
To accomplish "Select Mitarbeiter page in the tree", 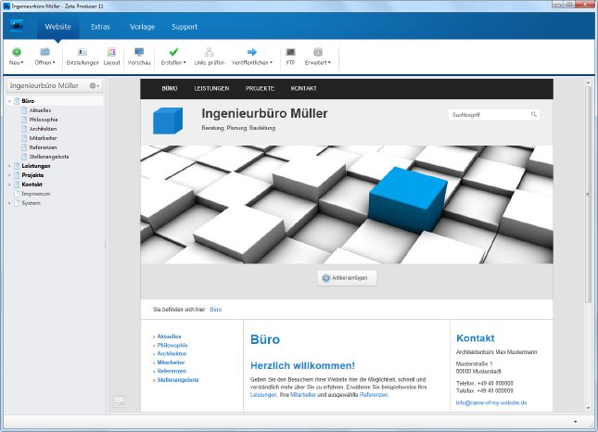I will pyautogui.click(x=44, y=138).
